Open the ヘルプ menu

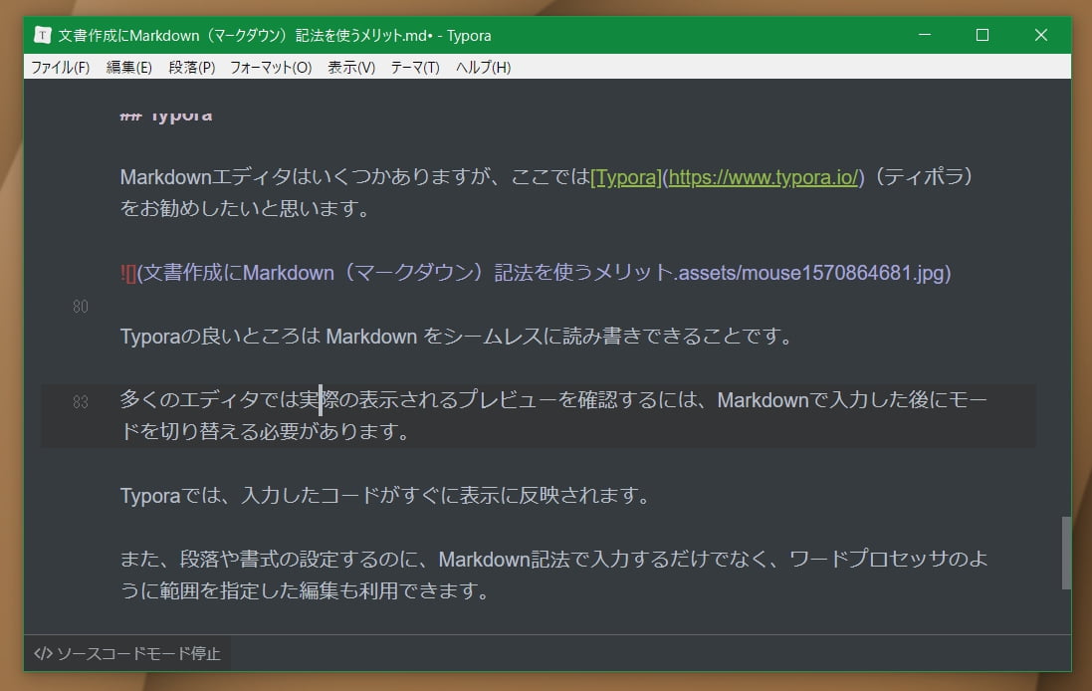(x=480, y=67)
